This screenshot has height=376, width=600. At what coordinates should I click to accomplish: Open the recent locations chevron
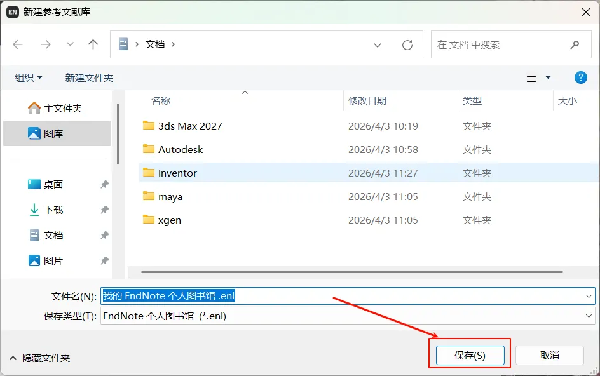point(70,44)
